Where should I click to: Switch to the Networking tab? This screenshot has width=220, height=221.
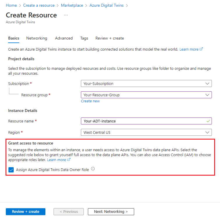click(x=37, y=38)
